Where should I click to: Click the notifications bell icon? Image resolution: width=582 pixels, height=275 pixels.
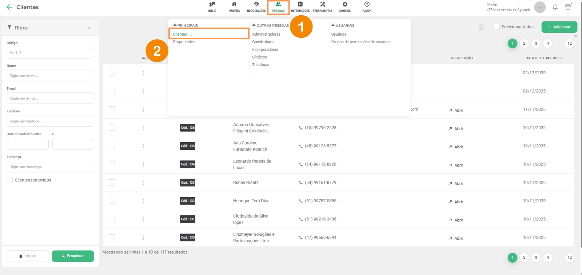coord(555,7)
